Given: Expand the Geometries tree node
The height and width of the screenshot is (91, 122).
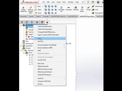Looking at the screenshot, I should (21, 46).
